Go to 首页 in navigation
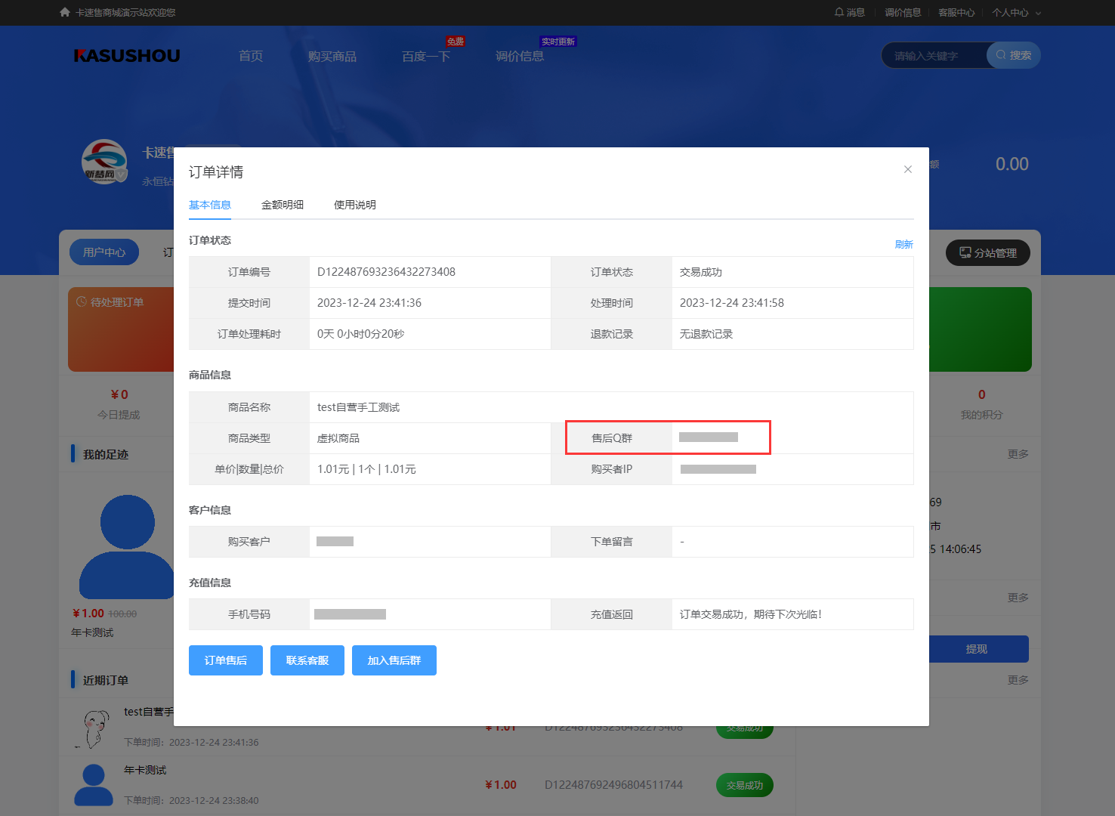This screenshot has width=1115, height=816. tap(251, 56)
